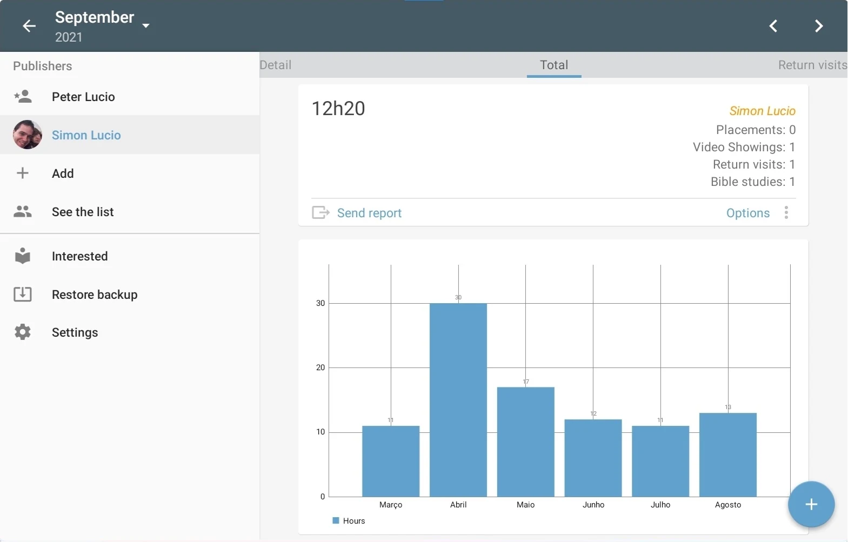This screenshot has height=542, width=848.
Task: Select publisher Peter Lucio
Action: point(130,97)
